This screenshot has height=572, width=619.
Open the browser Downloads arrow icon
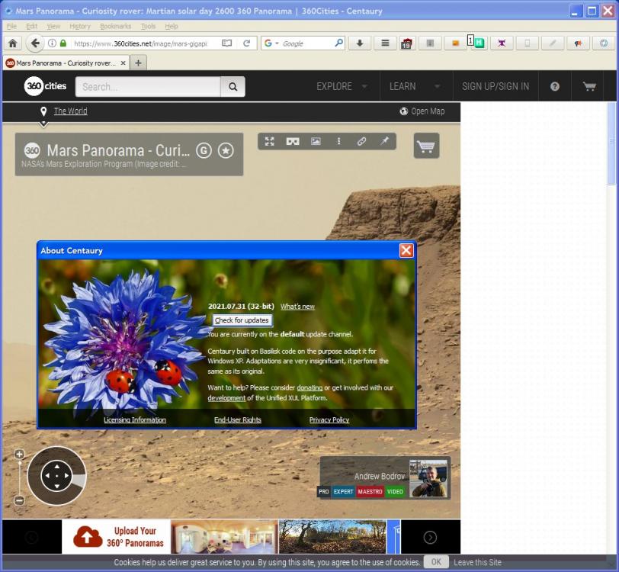pos(359,42)
